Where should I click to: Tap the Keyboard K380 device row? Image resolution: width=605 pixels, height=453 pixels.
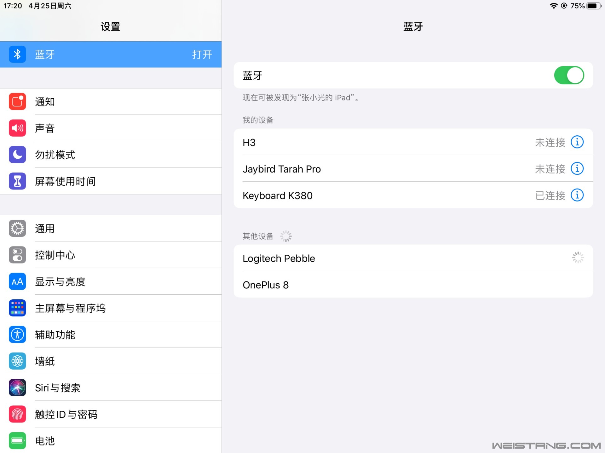(413, 195)
